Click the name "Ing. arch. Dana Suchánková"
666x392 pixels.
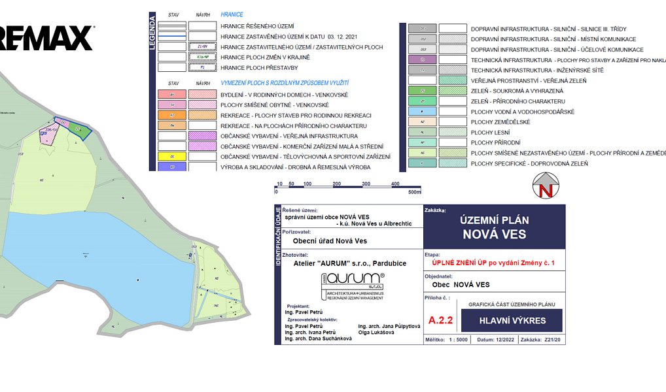click(318, 338)
